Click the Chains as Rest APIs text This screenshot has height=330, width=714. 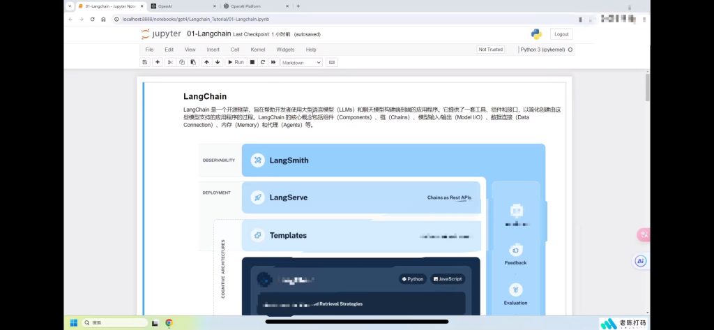[x=449, y=198]
